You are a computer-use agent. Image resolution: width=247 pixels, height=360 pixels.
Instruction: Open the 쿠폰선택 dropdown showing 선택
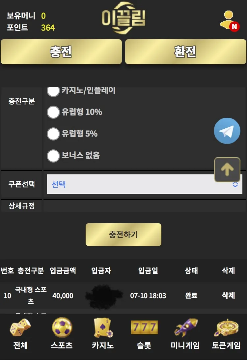pyautogui.click(x=145, y=184)
